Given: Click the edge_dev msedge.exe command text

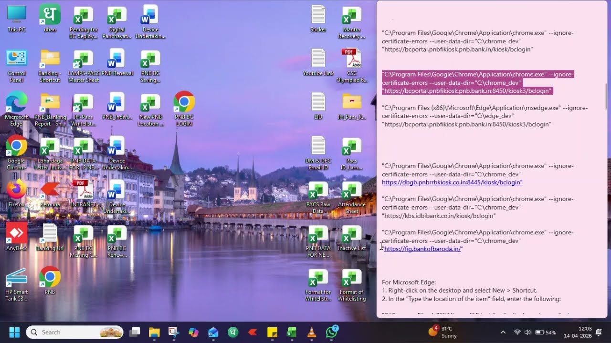Looking at the screenshot, I should (485, 116).
